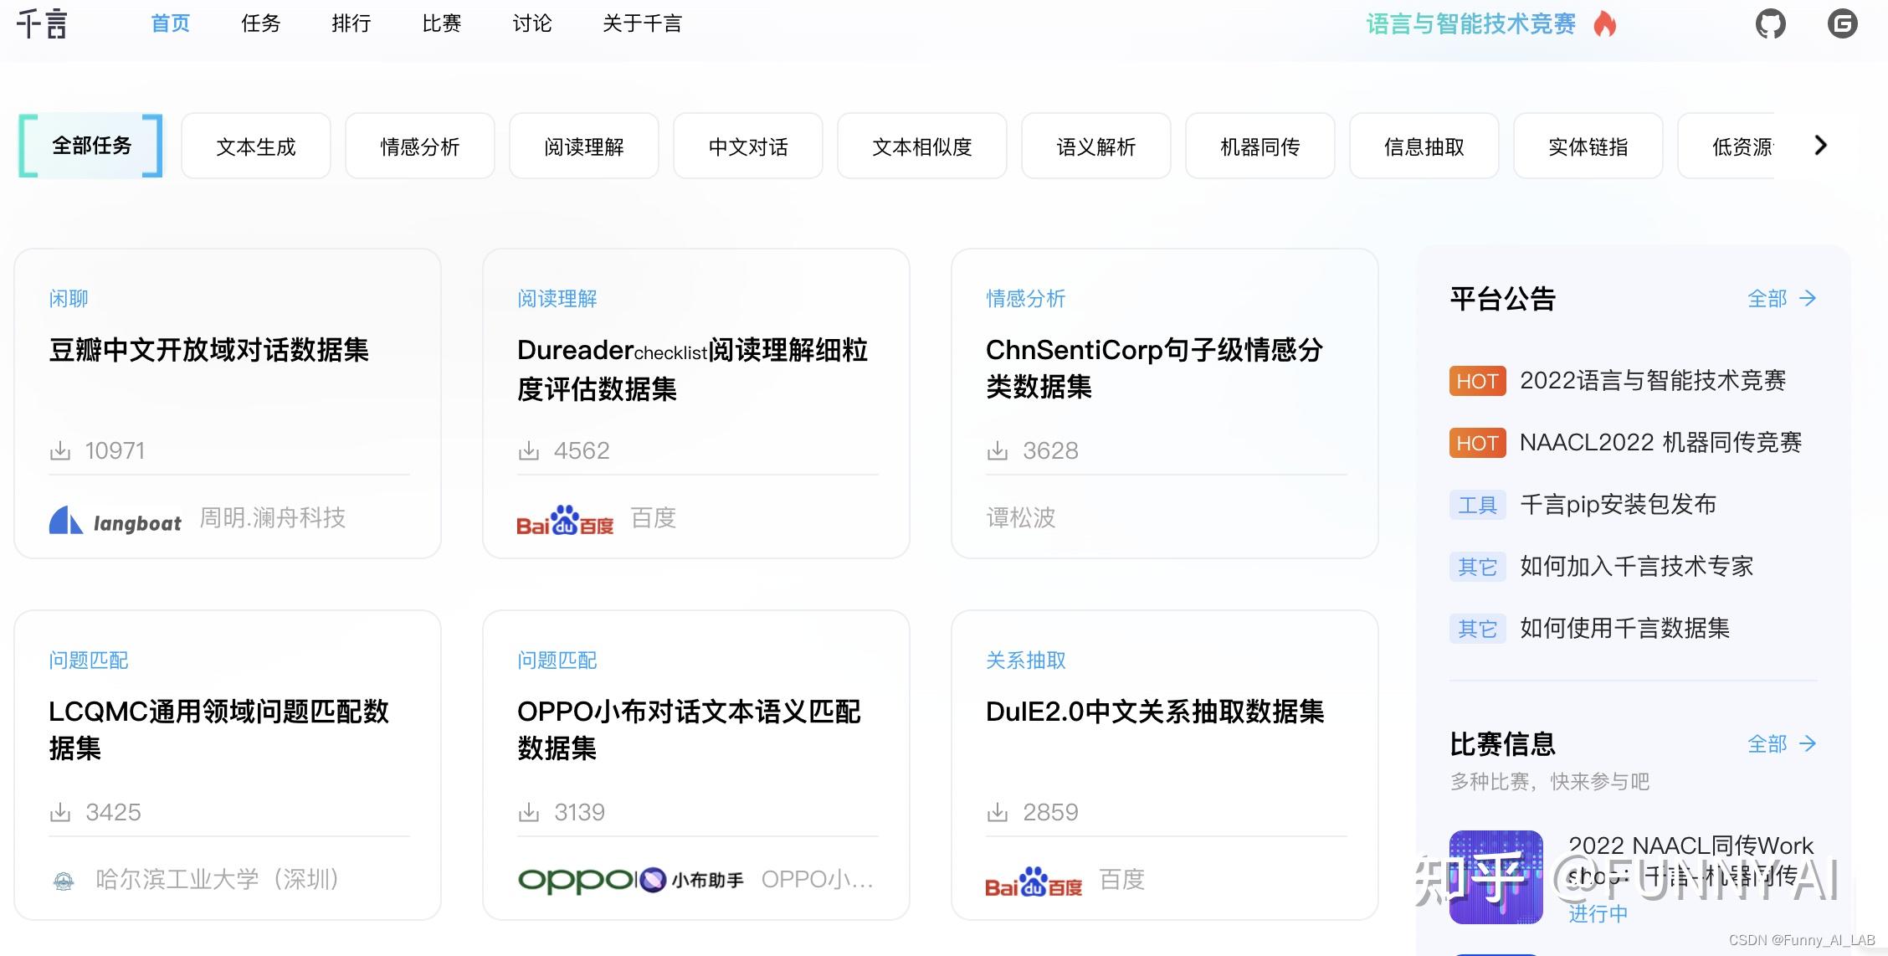This screenshot has width=1888, height=956.
Task: Click the flame icon beside competition banner
Action: (x=1604, y=23)
